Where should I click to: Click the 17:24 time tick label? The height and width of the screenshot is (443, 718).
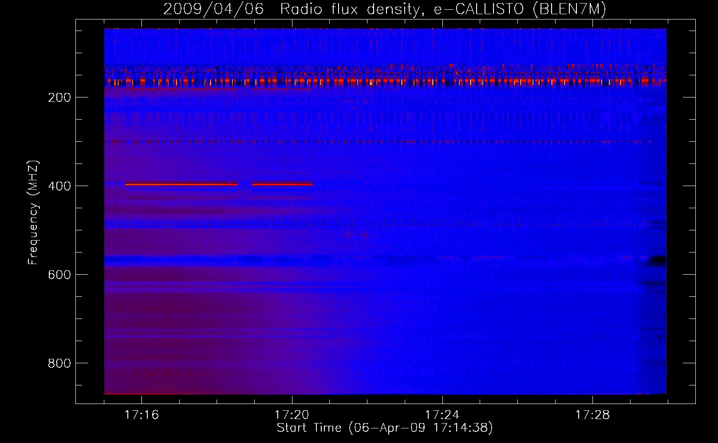pyautogui.click(x=442, y=415)
